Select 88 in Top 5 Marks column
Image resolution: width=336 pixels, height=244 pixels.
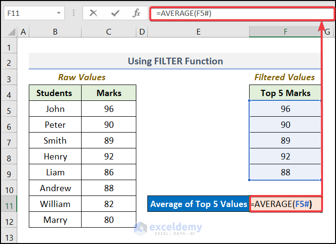point(285,172)
